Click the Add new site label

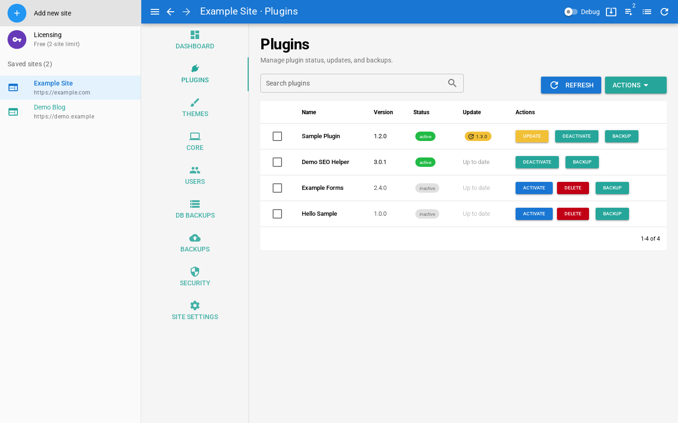click(53, 13)
